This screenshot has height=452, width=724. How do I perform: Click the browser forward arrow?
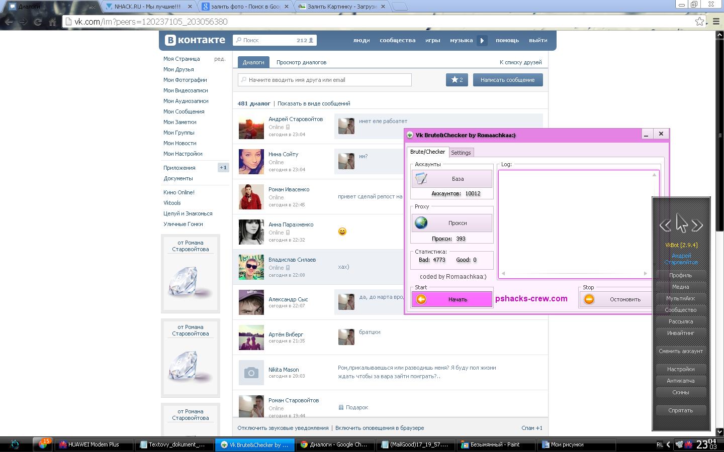point(23,22)
